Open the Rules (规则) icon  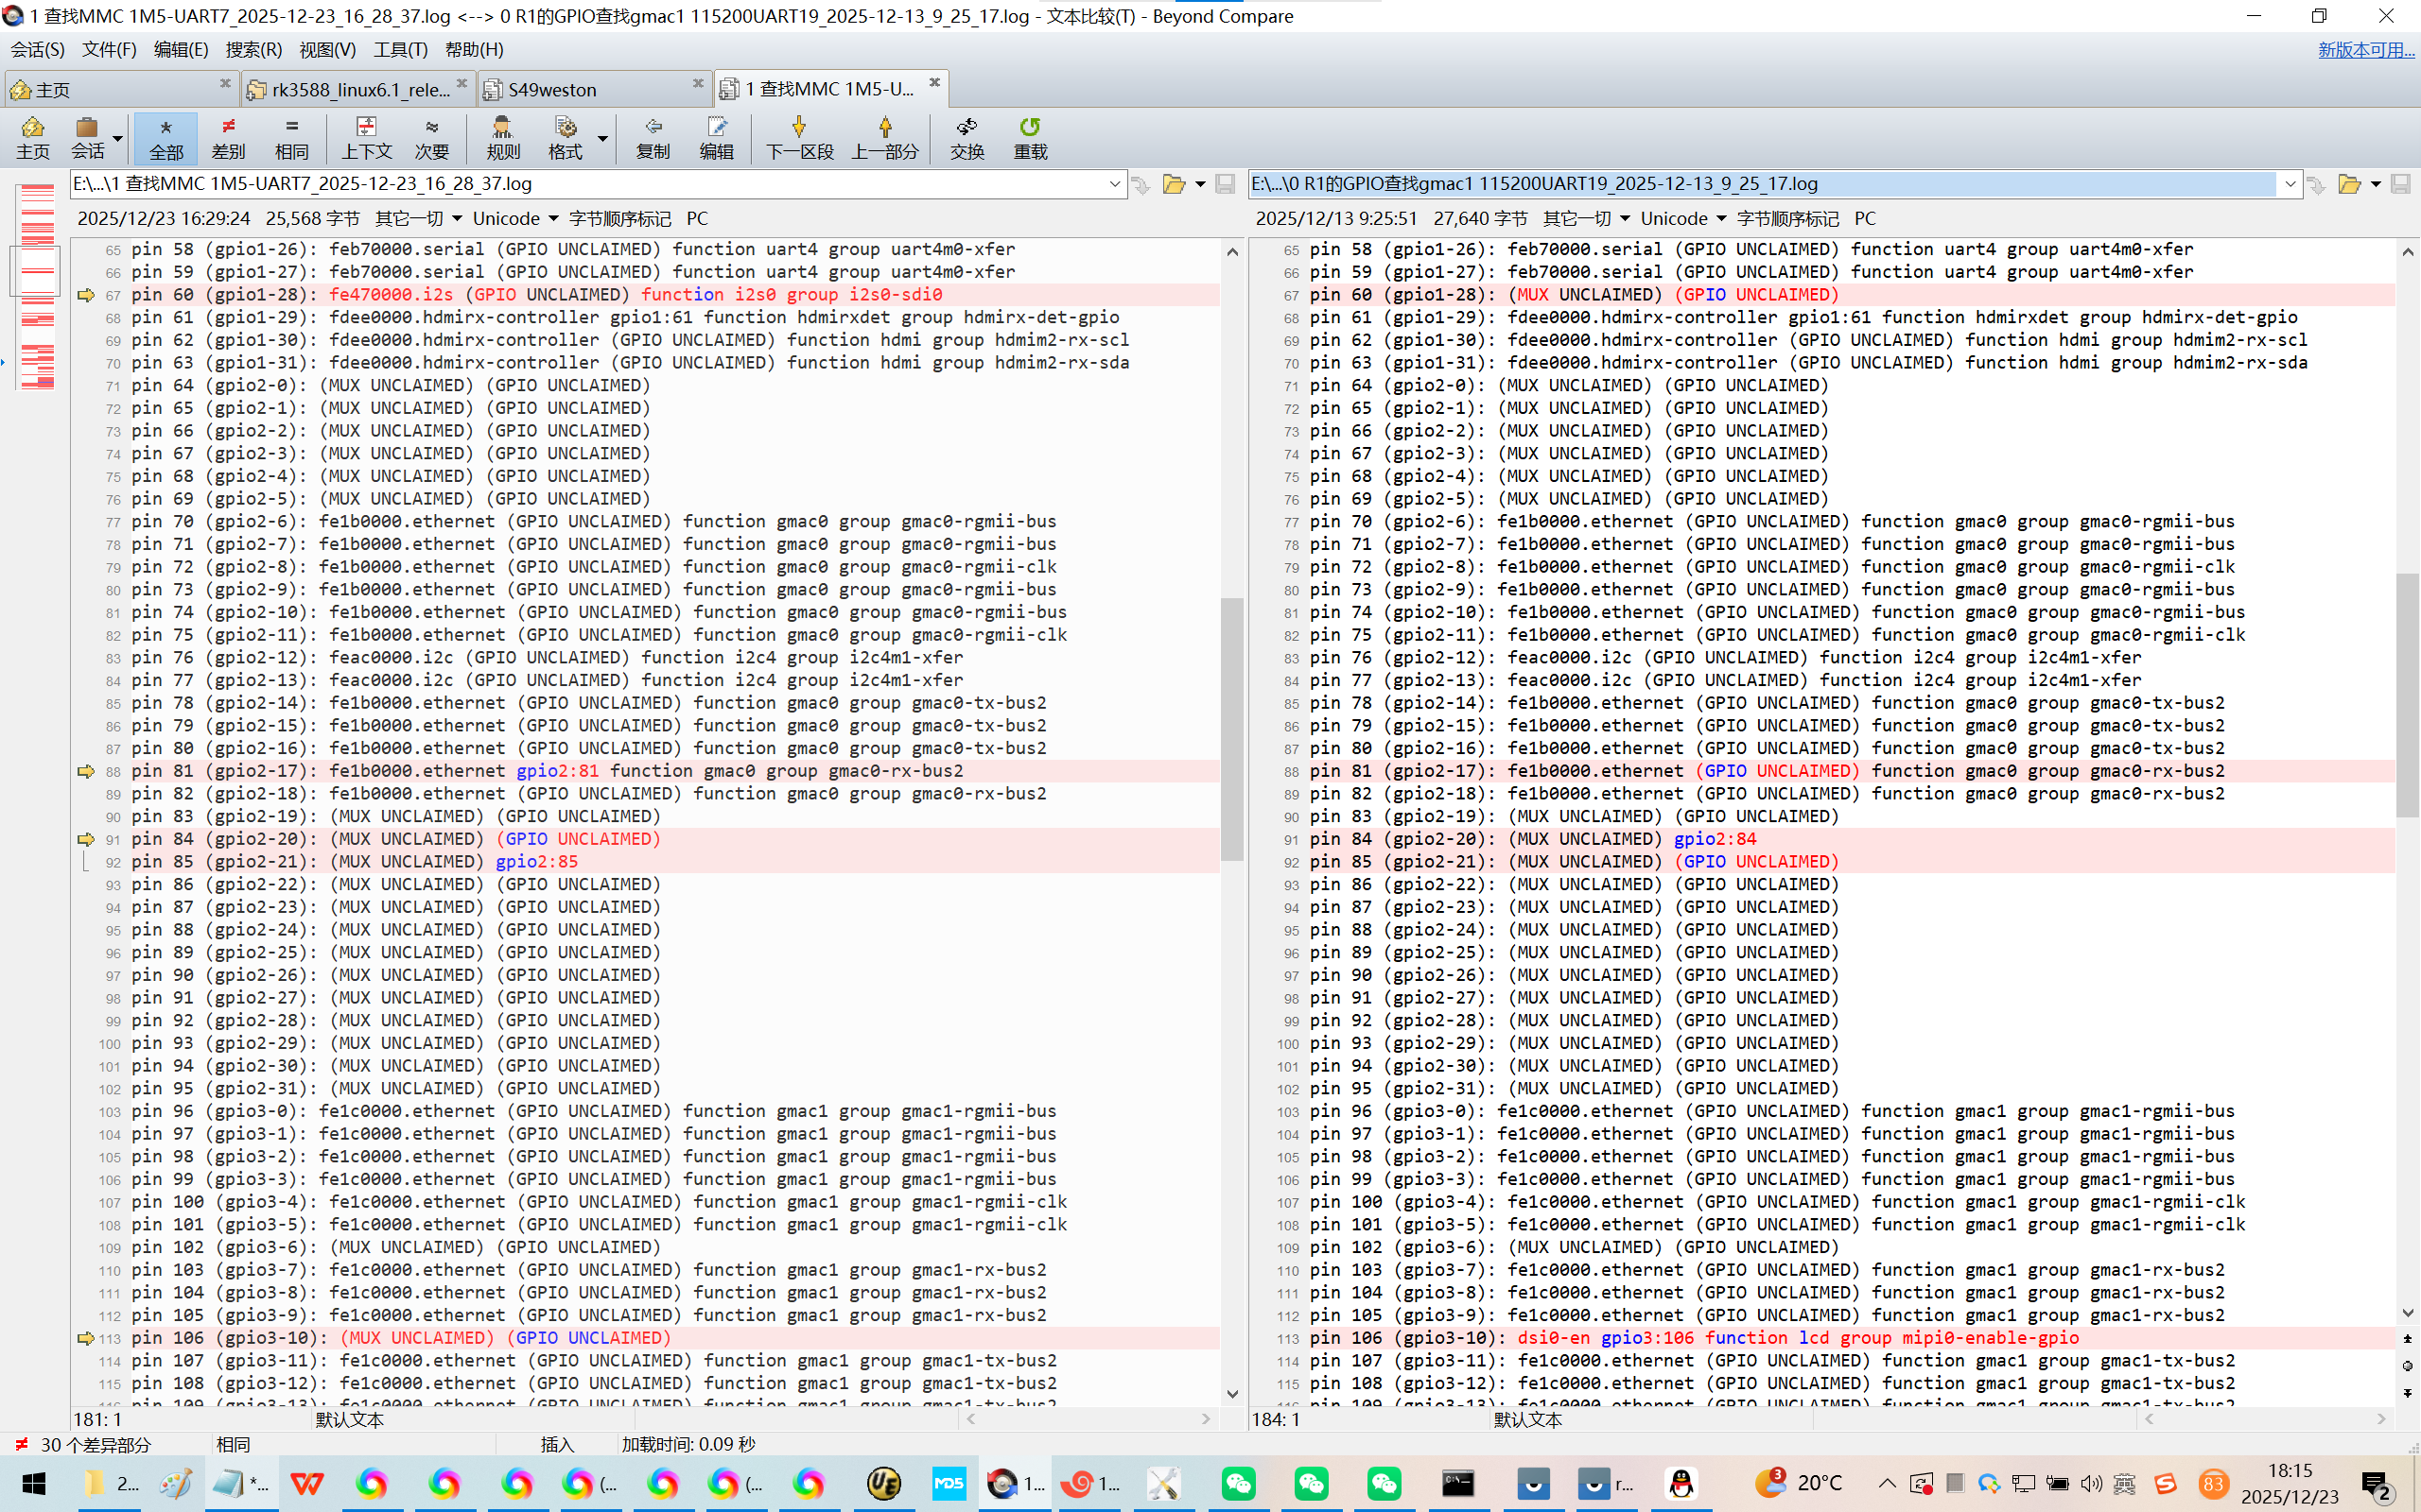pyautogui.click(x=502, y=137)
